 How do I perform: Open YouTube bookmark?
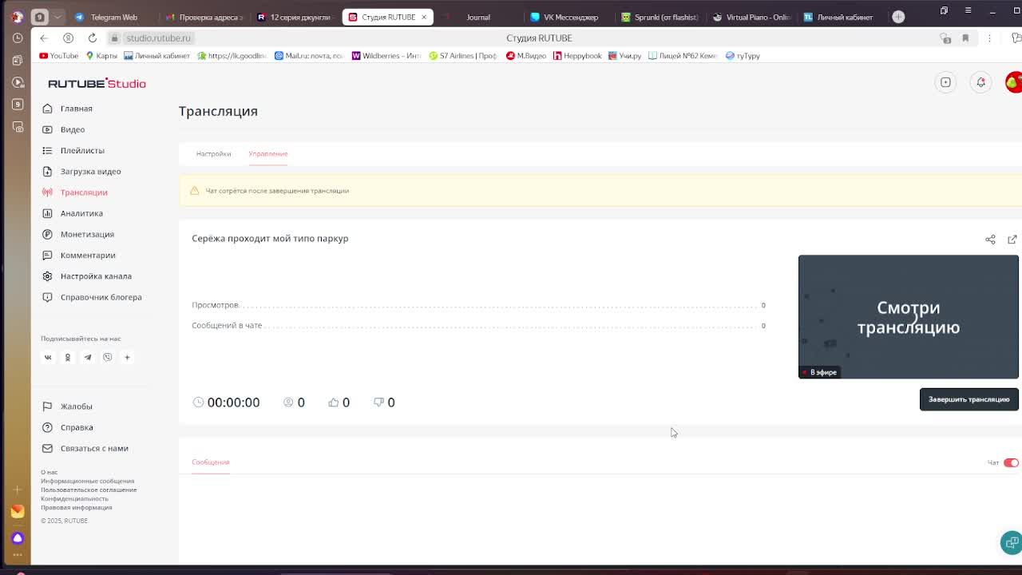tap(59, 56)
